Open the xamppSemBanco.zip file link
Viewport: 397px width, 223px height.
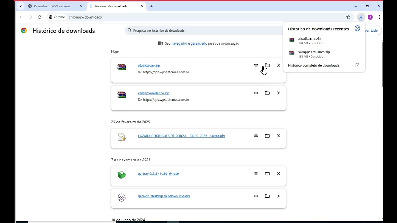click(x=154, y=93)
